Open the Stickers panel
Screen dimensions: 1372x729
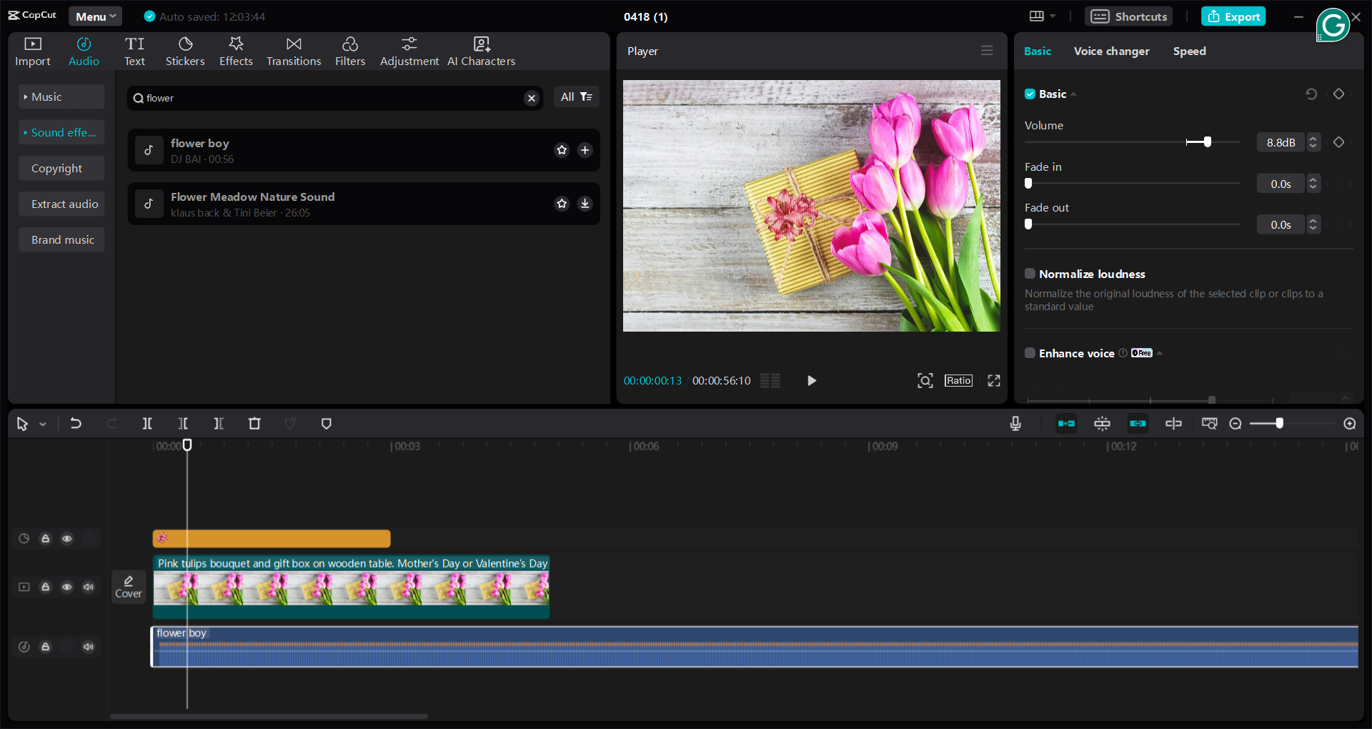pyautogui.click(x=185, y=51)
